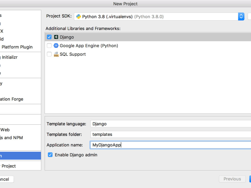The height and width of the screenshot is (188, 251).
Task: Click the Google App Engine (Python) label
Action: (89, 46)
